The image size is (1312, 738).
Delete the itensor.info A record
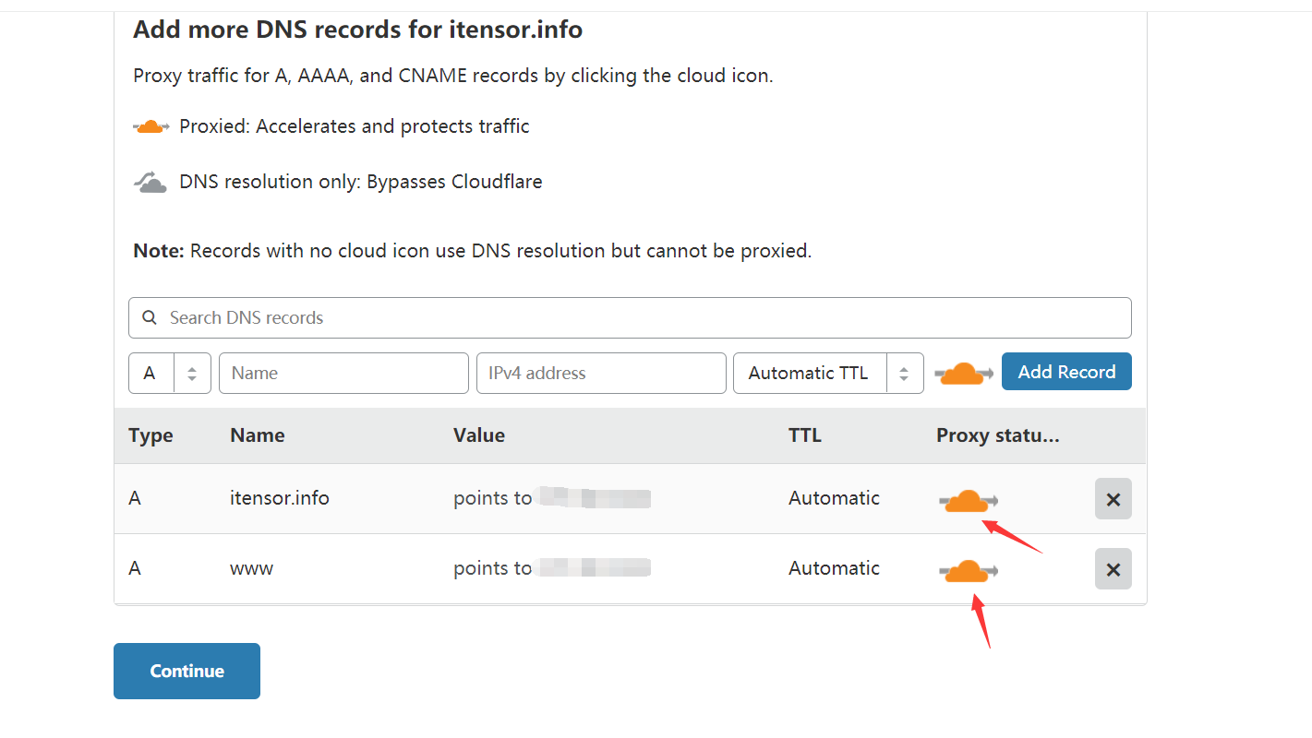[1113, 499]
